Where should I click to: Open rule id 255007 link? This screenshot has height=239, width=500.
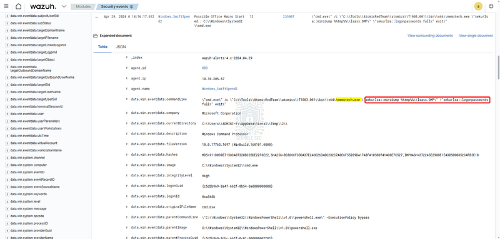[x=288, y=16]
